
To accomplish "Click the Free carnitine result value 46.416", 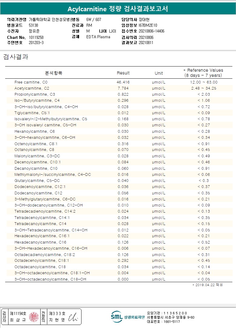I will coord(123,82).
